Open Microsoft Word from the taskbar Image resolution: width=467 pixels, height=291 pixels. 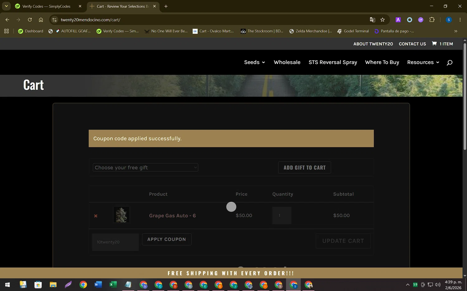pos(98,284)
